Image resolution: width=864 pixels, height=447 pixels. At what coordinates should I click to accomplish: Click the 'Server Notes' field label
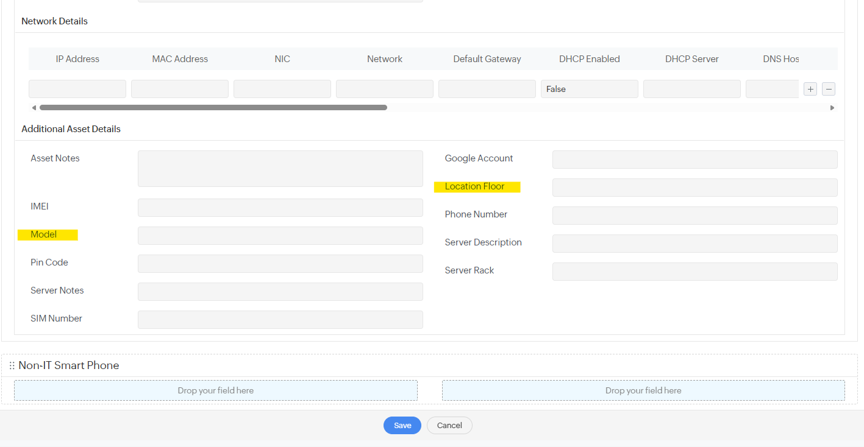[57, 290]
